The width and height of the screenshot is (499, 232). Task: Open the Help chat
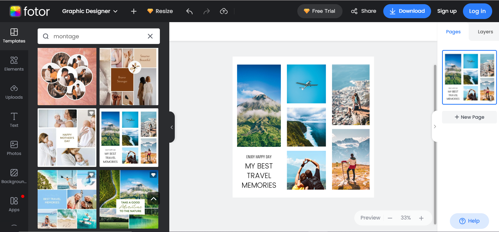[469, 221]
